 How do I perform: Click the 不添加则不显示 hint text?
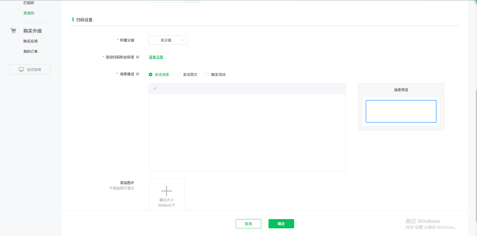(122, 188)
